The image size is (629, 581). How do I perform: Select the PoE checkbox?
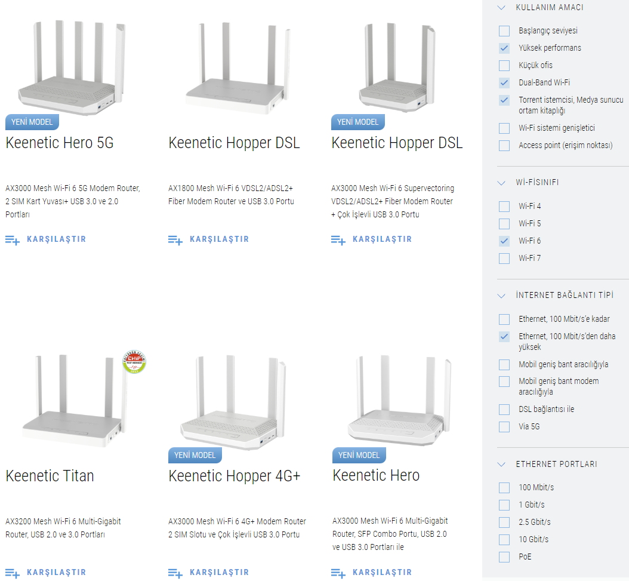tap(504, 557)
